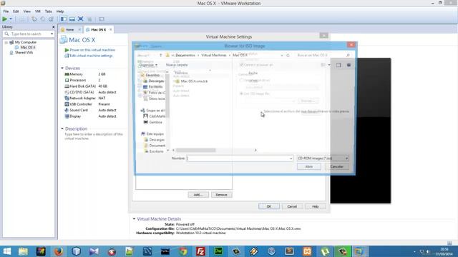The height and width of the screenshot is (257, 458).
Task: Click the Hard Disk (SATA) device icon
Action: coord(67,86)
